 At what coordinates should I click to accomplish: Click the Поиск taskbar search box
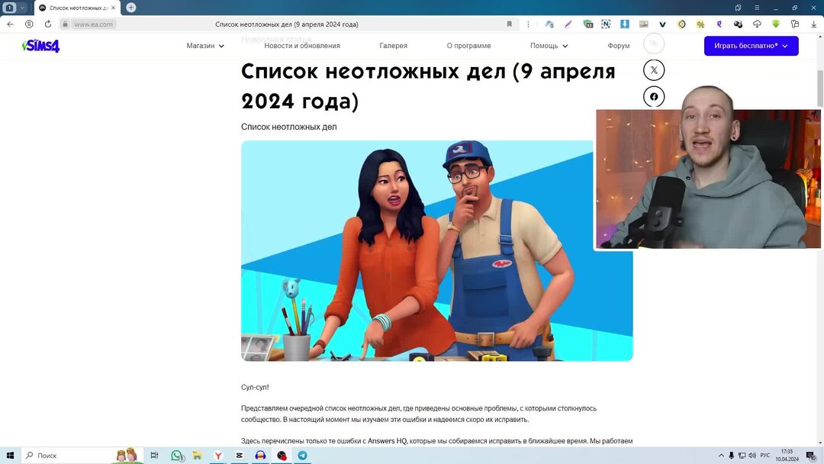pyautogui.click(x=82, y=455)
